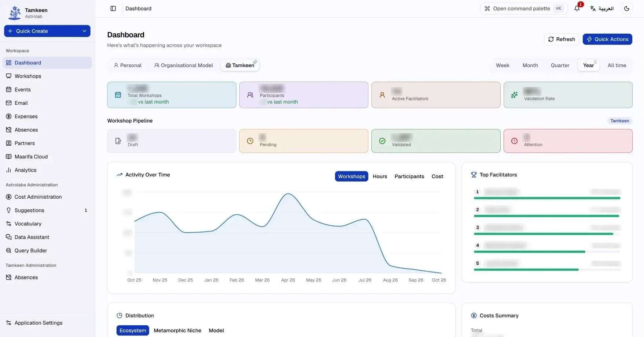Open Maarifa Cloud
This screenshot has height=337, width=644.
coord(47,157)
